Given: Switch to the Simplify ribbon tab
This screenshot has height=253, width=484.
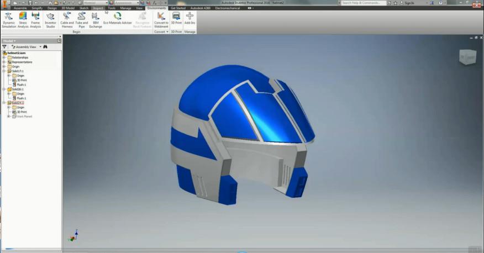Looking at the screenshot, I should 37,8.
